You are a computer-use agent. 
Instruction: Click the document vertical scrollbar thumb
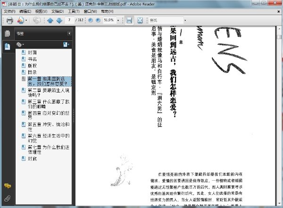(279, 37)
